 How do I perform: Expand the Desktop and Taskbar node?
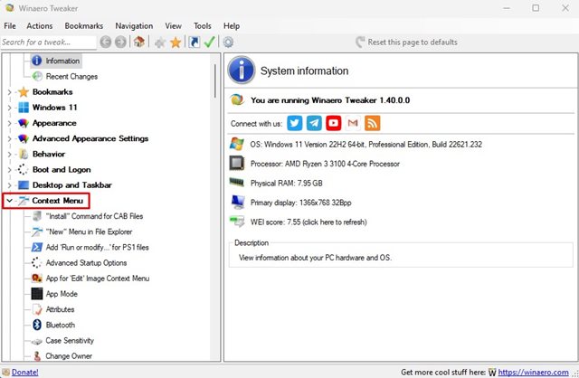tap(10, 185)
